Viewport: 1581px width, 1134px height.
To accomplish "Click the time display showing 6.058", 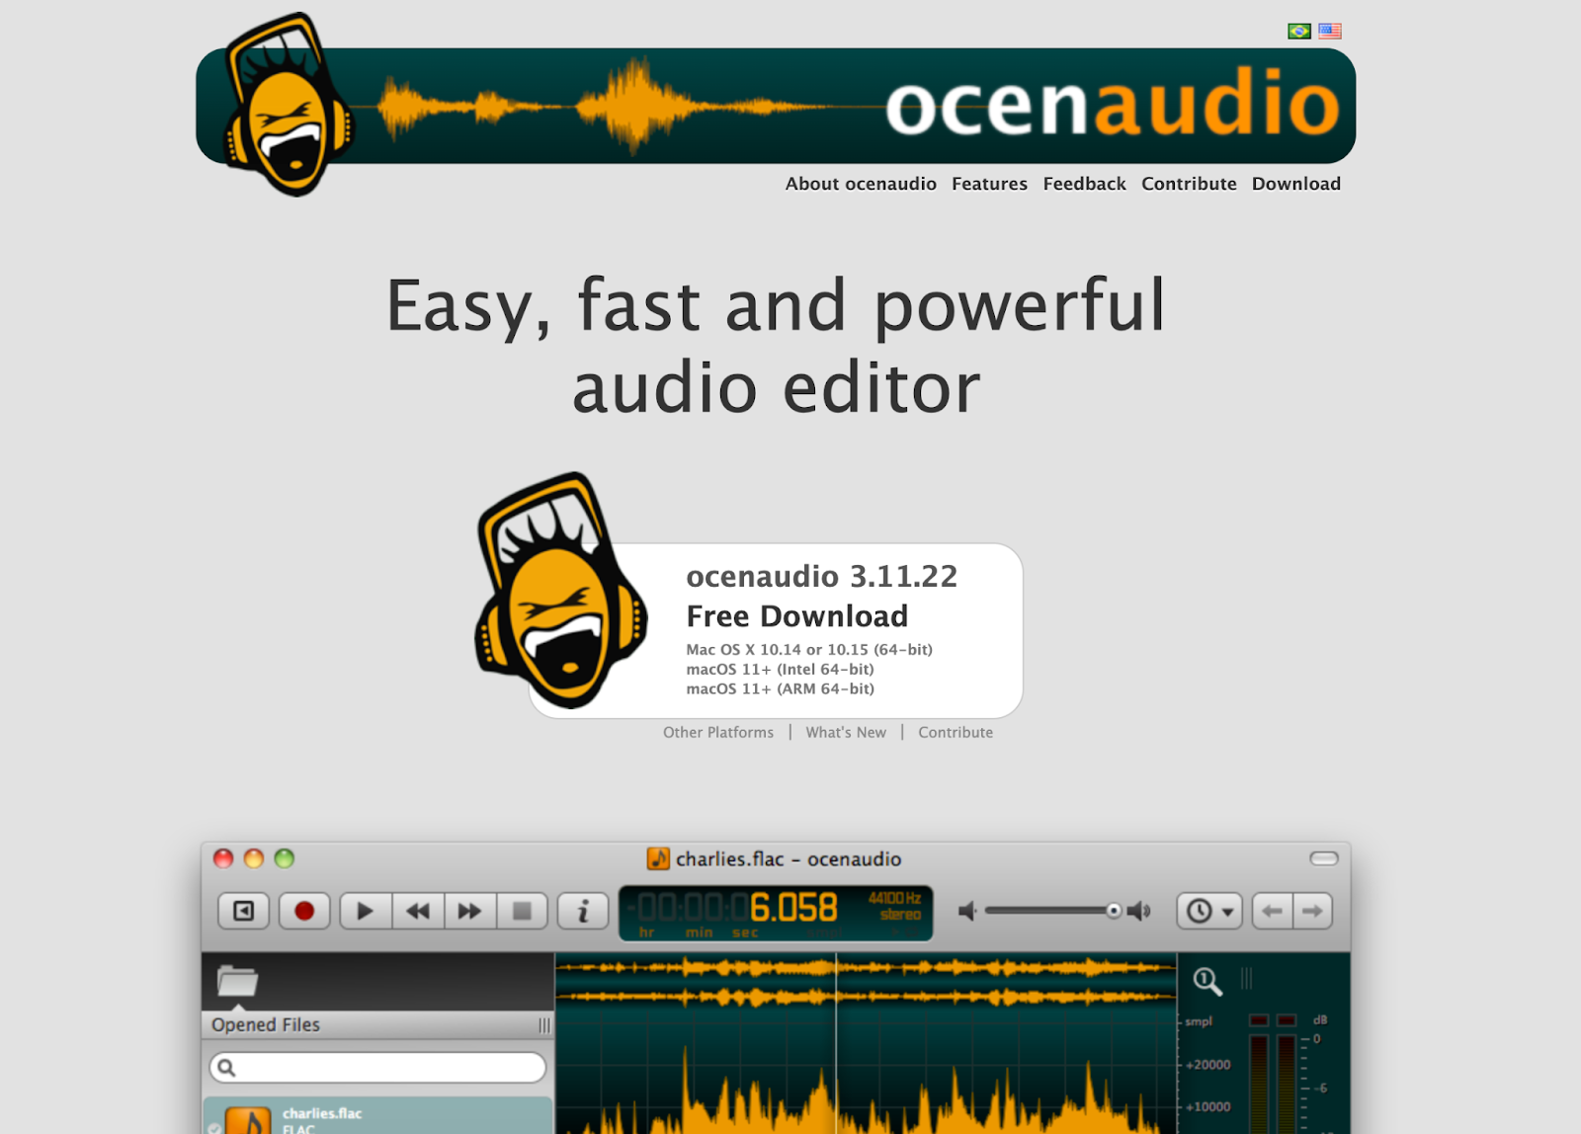I will [x=776, y=913].
